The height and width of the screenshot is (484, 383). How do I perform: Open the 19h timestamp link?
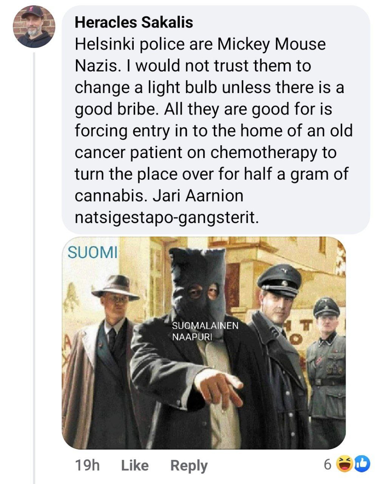[x=87, y=465]
